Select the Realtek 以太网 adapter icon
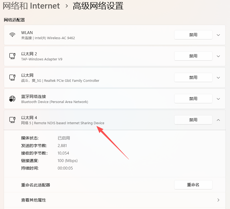The height and width of the screenshot is (209, 230). click(12, 77)
